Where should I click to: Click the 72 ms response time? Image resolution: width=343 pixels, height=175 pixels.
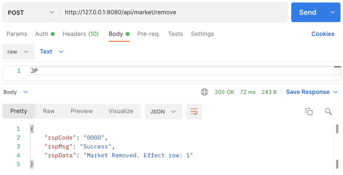click(x=248, y=92)
